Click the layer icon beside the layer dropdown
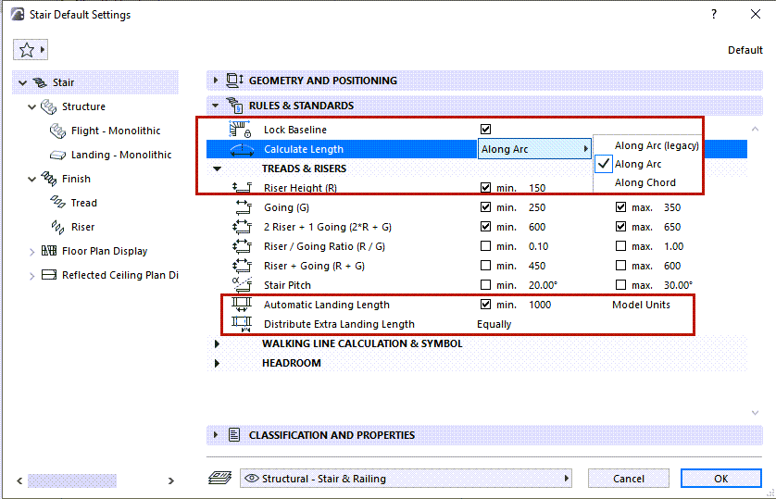The width and height of the screenshot is (776, 499). click(x=219, y=479)
